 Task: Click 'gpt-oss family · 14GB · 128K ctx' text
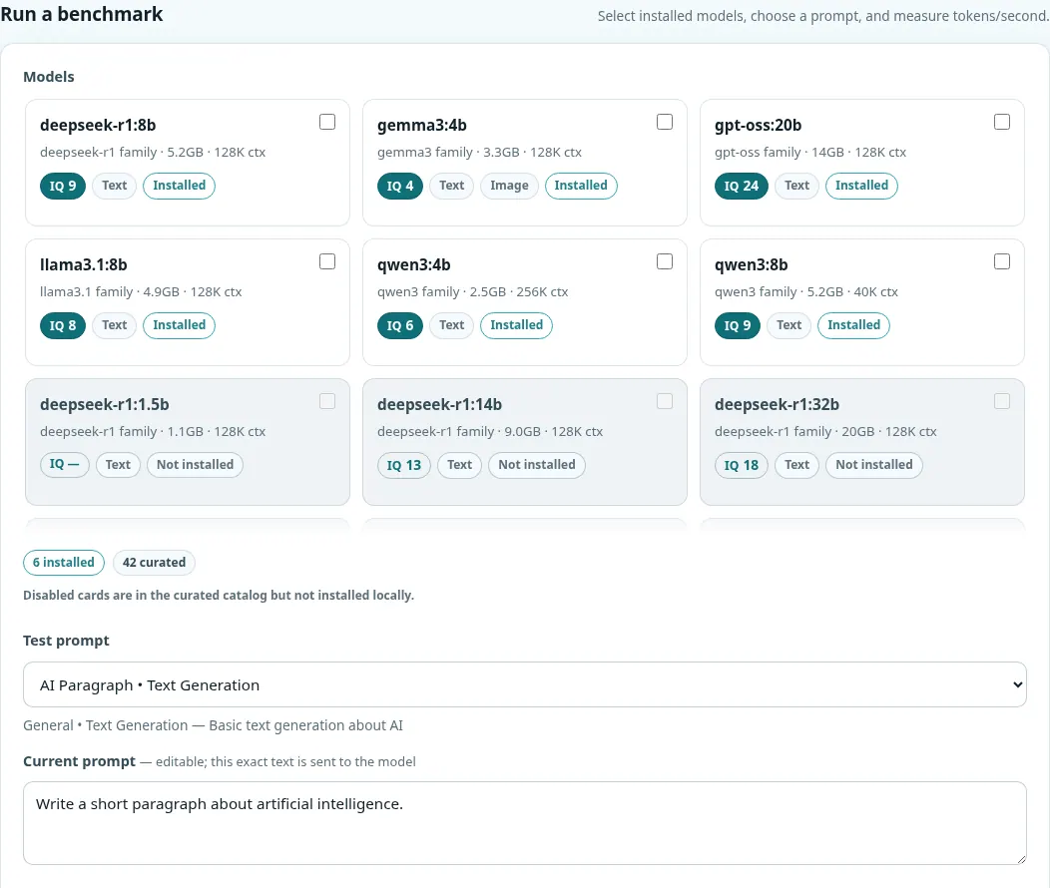click(x=810, y=153)
